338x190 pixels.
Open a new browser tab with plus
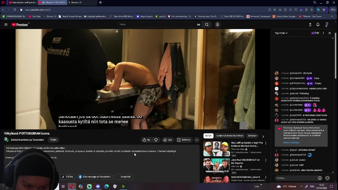[x=100, y=2]
